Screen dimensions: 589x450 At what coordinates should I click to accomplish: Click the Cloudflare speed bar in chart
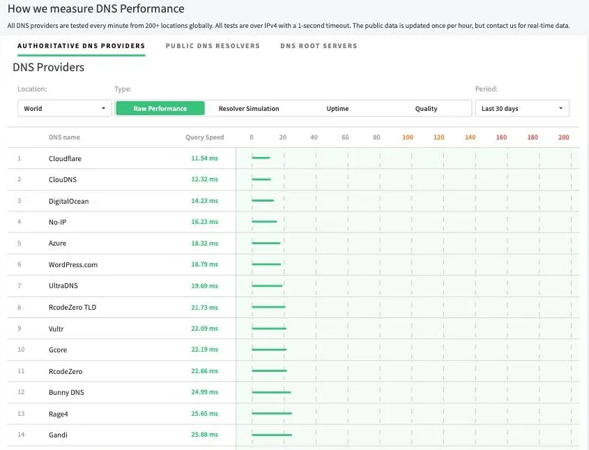(261, 158)
